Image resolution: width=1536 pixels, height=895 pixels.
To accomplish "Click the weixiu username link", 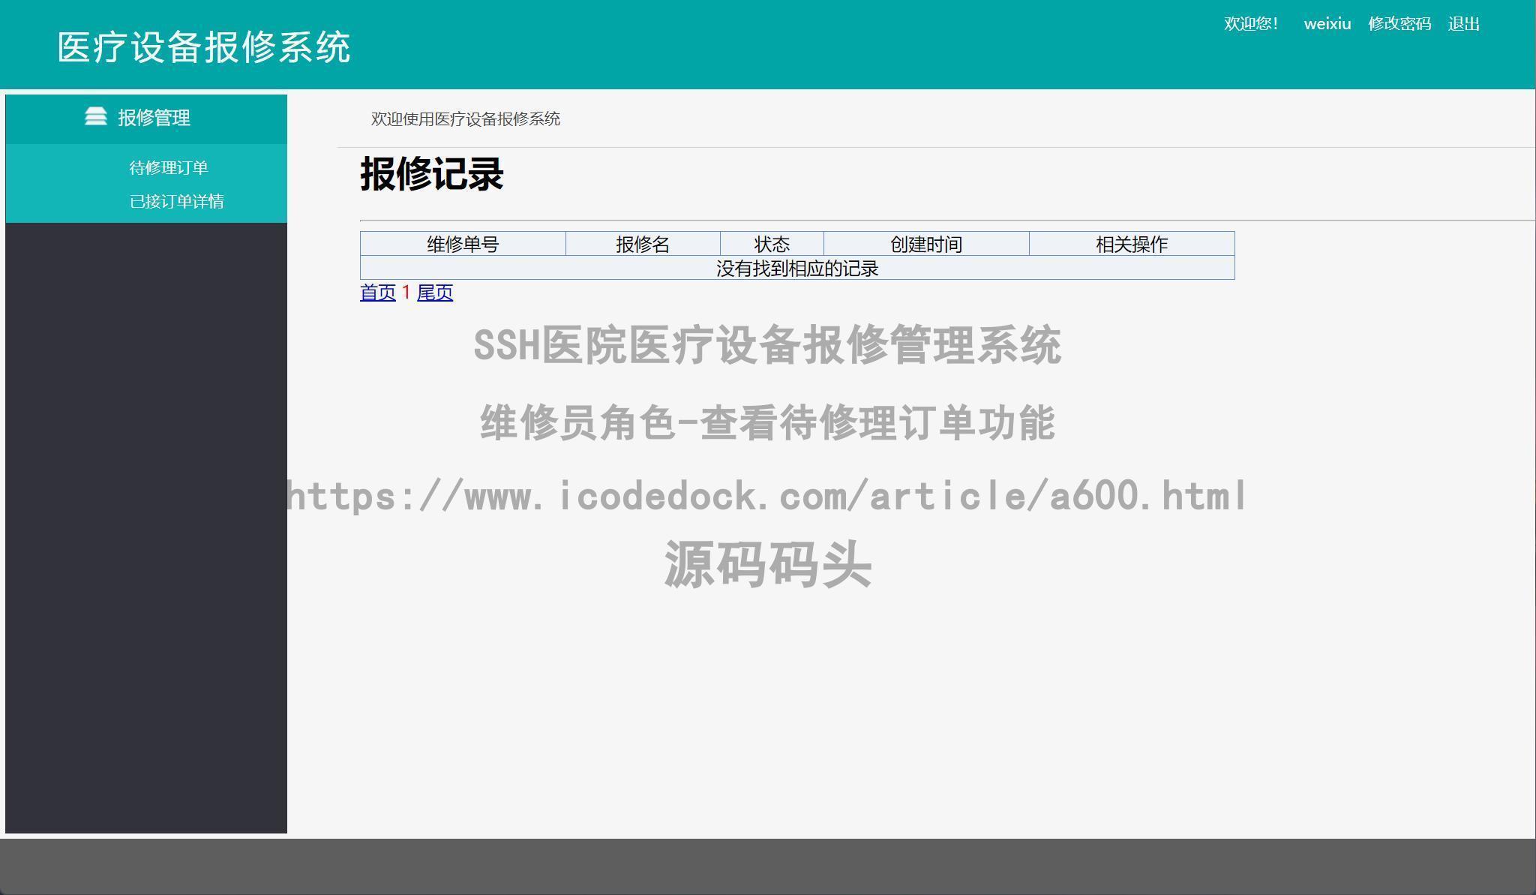I will coord(1326,23).
